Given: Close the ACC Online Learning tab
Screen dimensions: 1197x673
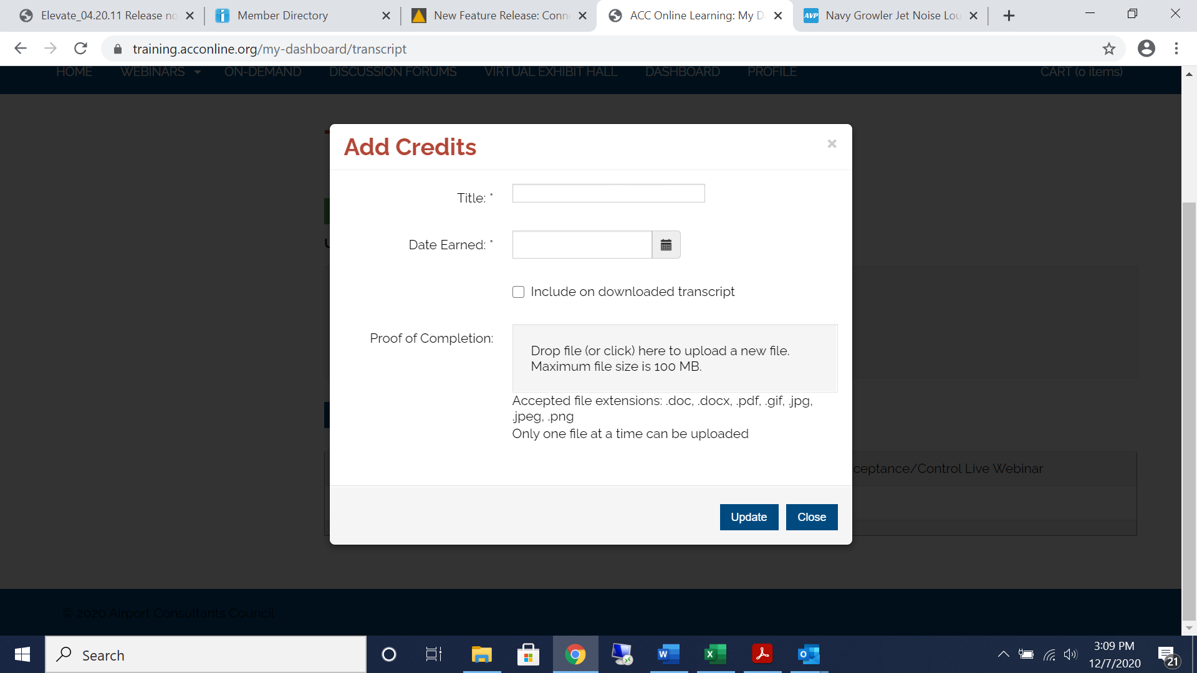Looking at the screenshot, I should point(778,16).
